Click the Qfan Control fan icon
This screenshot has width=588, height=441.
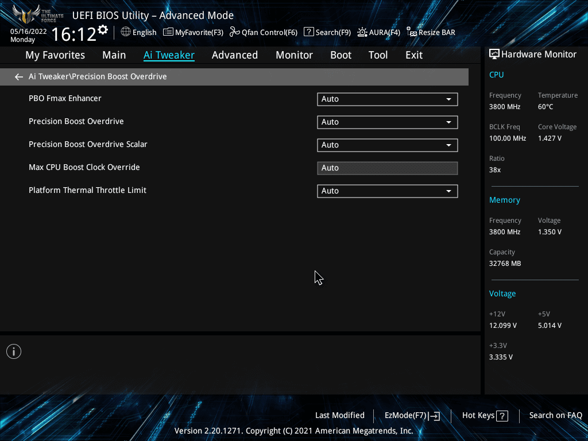pos(234,32)
